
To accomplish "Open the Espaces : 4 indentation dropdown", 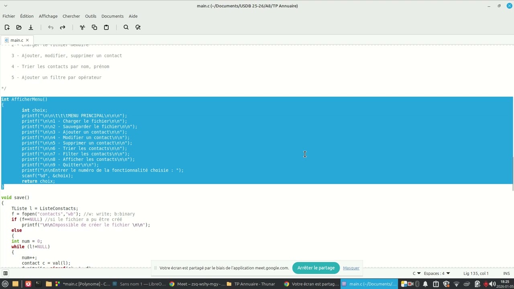I will click(437, 273).
